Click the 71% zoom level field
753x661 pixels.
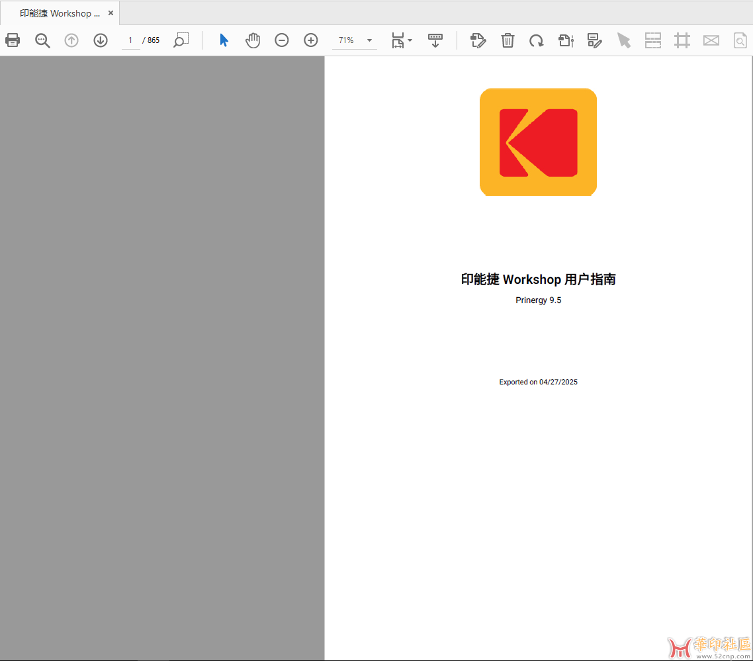coord(347,40)
